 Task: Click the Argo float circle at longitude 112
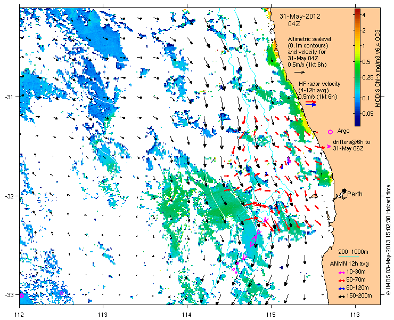coord(21,295)
